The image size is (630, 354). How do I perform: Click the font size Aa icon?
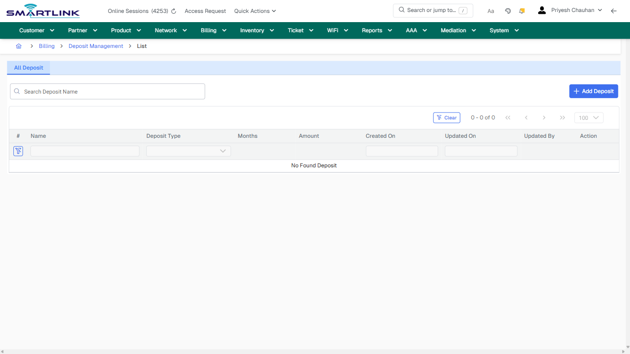491,11
